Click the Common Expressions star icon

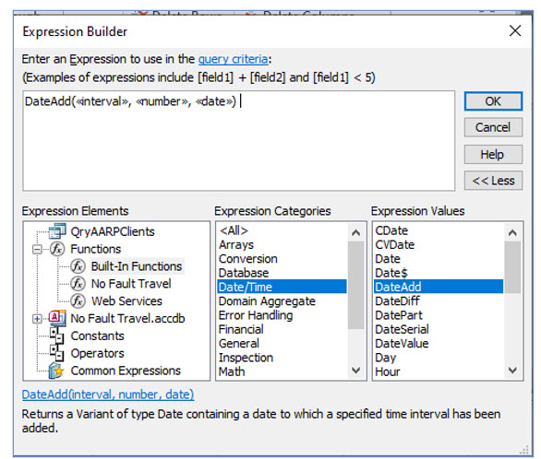coord(56,371)
